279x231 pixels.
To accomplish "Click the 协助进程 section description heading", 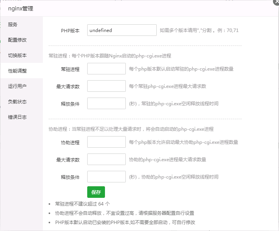I will pos(131,129).
